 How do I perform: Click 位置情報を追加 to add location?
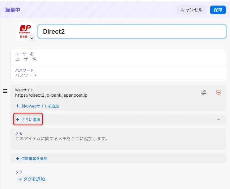pyautogui.click(x=32, y=158)
